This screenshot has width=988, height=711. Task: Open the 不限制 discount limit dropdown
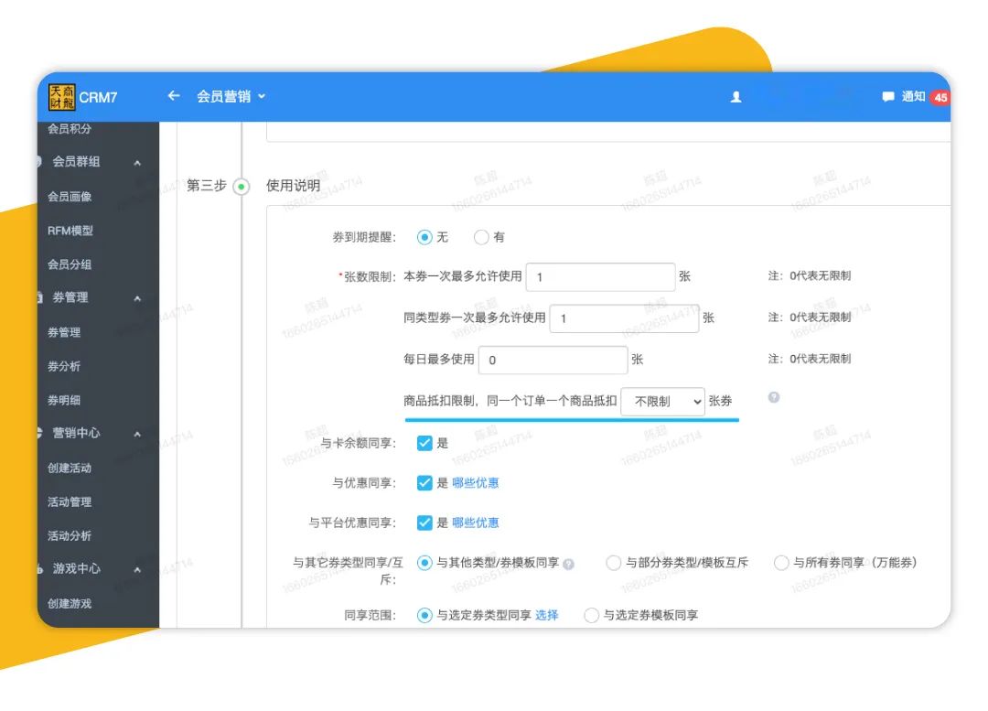pyautogui.click(x=662, y=402)
